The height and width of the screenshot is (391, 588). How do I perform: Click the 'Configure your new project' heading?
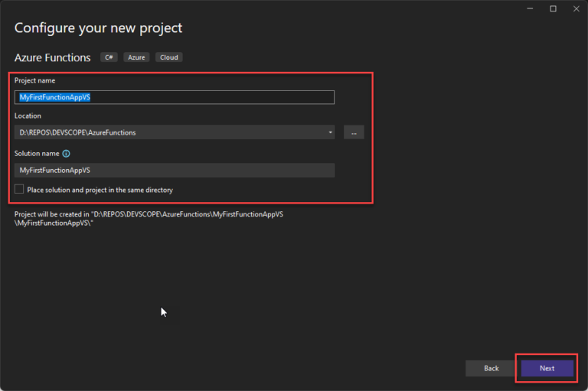click(x=98, y=28)
